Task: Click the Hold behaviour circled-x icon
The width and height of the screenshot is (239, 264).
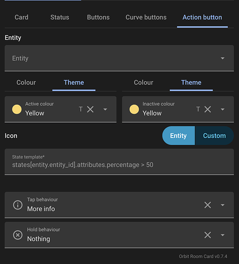Action: (x=18, y=235)
